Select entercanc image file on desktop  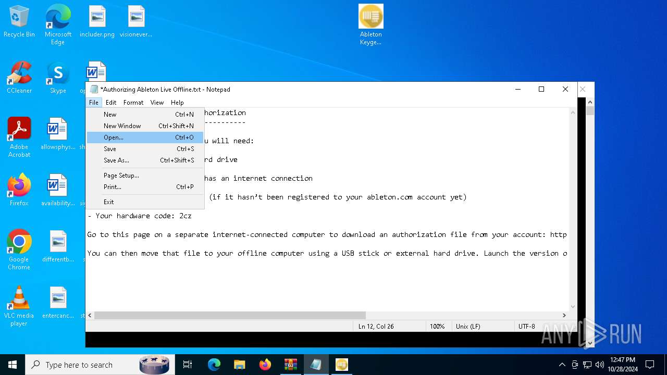58,303
